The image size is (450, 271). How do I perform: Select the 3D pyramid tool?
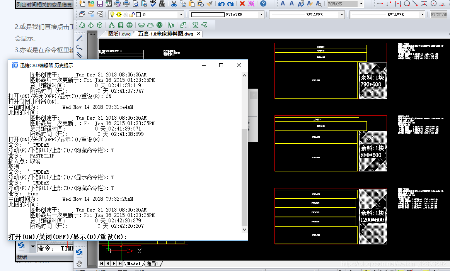(91, 25)
